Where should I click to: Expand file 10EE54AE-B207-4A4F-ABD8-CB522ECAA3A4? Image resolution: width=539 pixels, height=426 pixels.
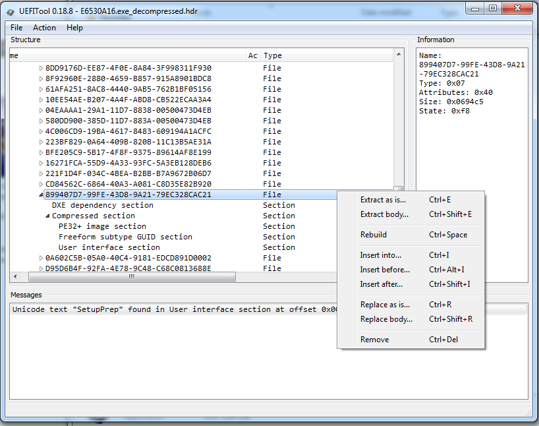[41, 100]
